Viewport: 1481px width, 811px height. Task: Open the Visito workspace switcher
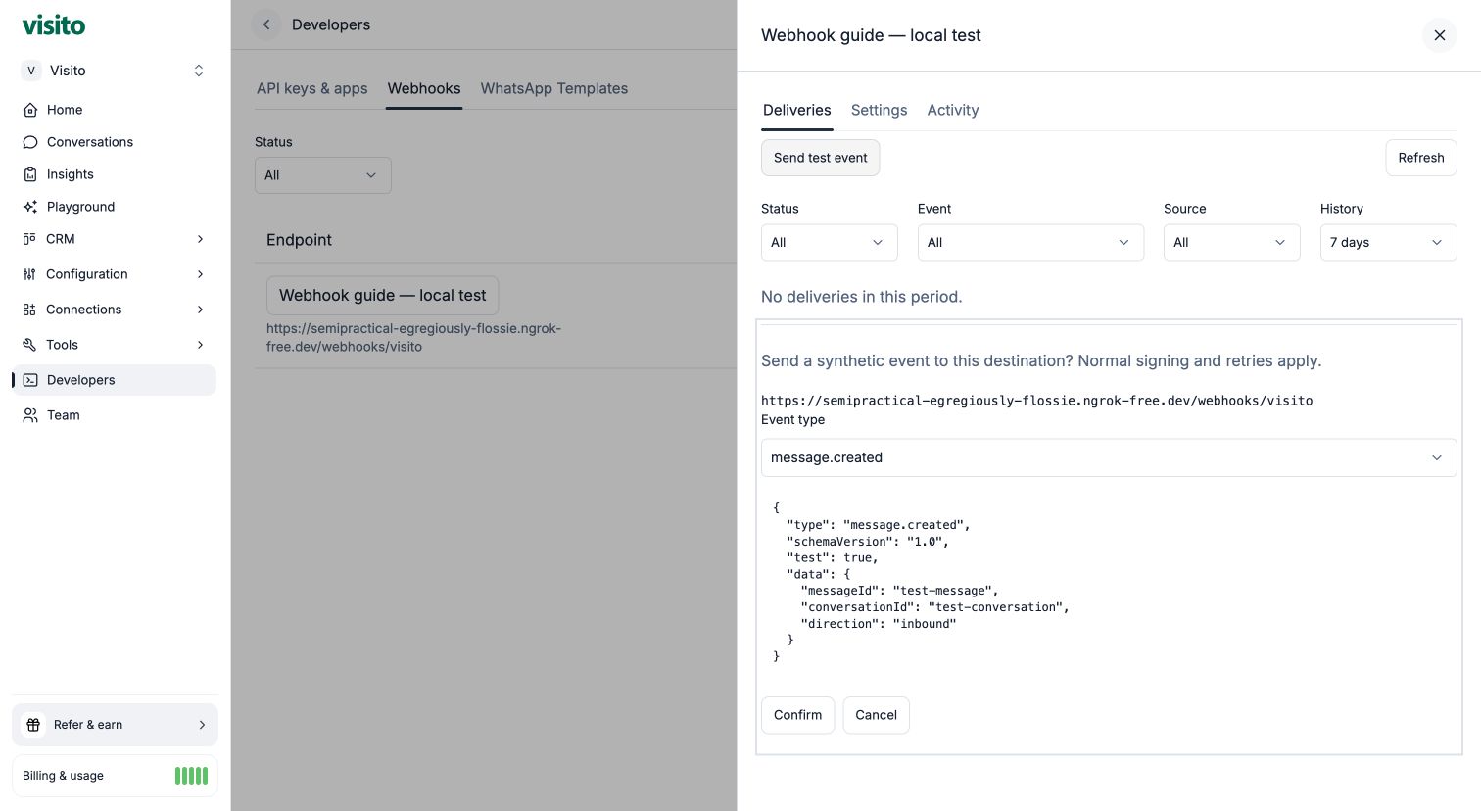[115, 71]
